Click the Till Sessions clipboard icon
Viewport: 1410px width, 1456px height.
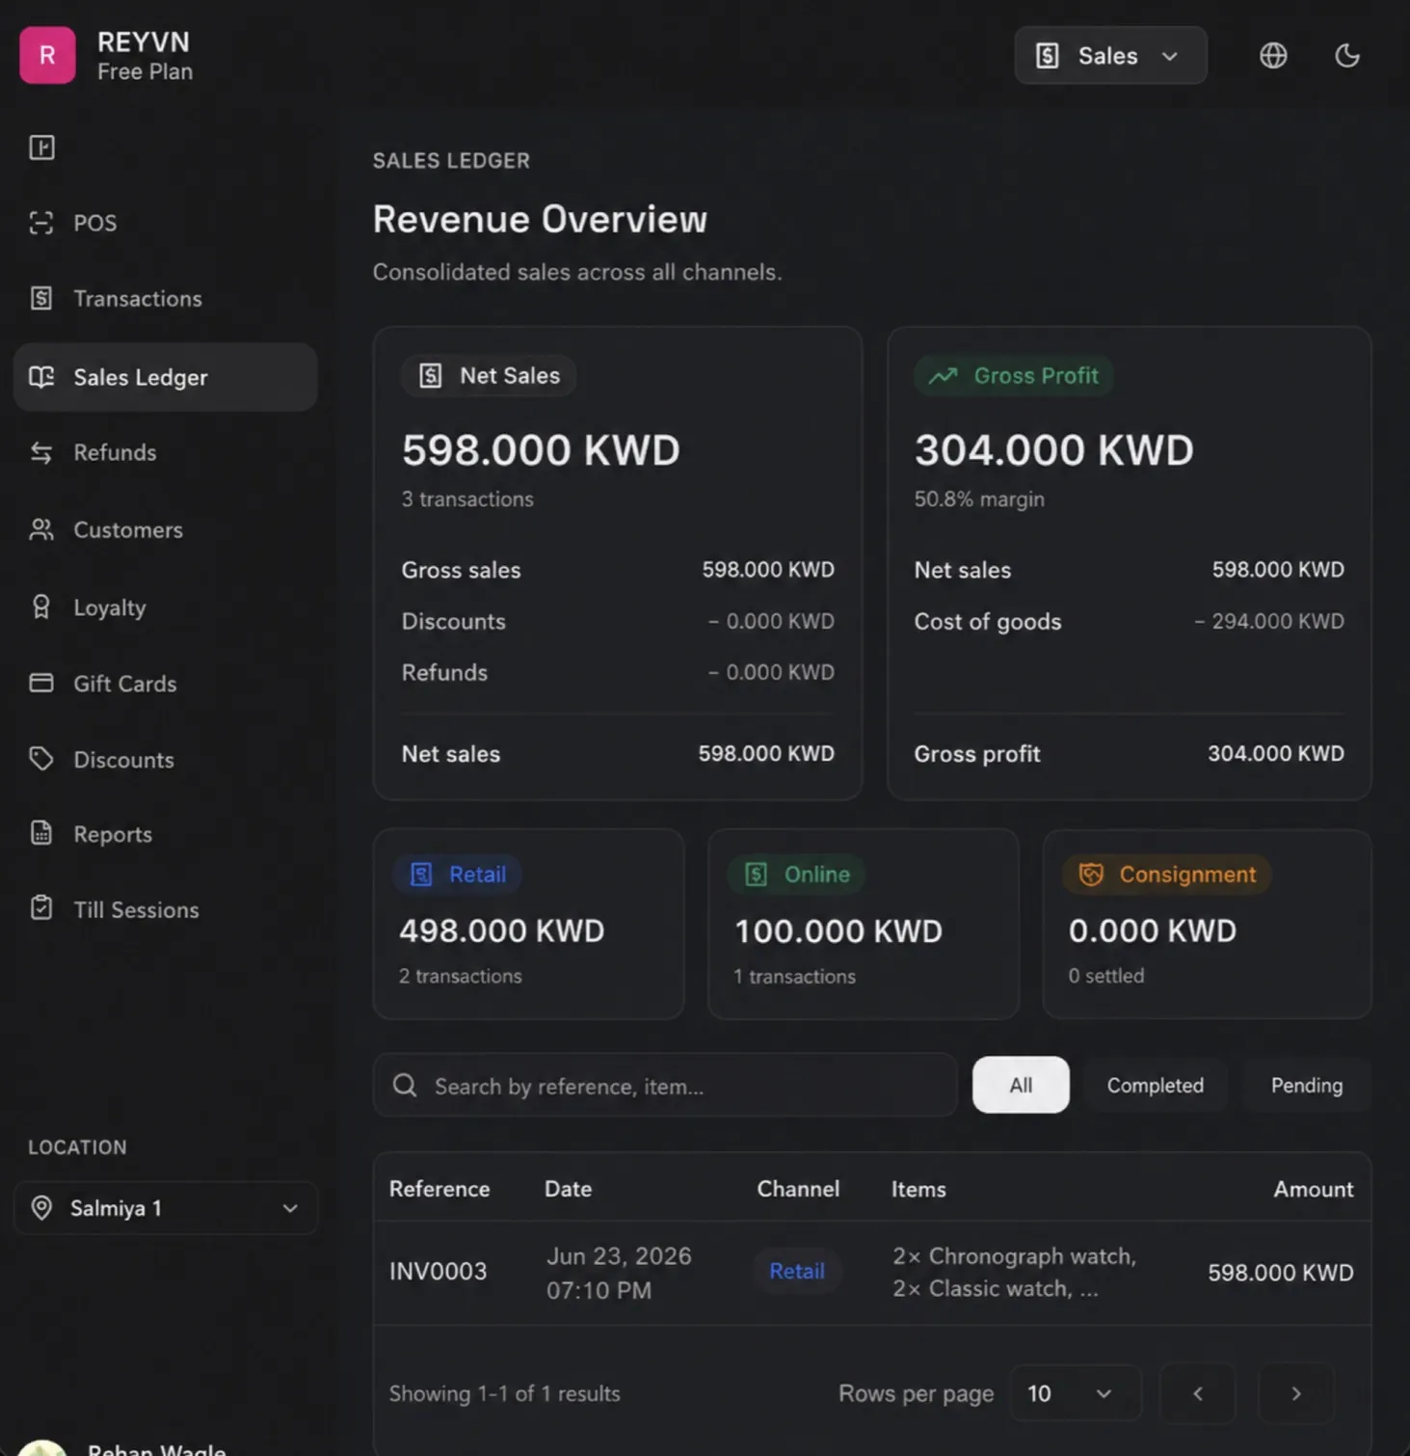(x=40, y=908)
